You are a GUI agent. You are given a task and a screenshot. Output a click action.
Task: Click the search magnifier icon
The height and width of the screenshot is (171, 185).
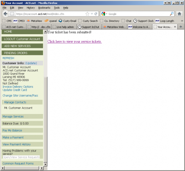point(171,14)
